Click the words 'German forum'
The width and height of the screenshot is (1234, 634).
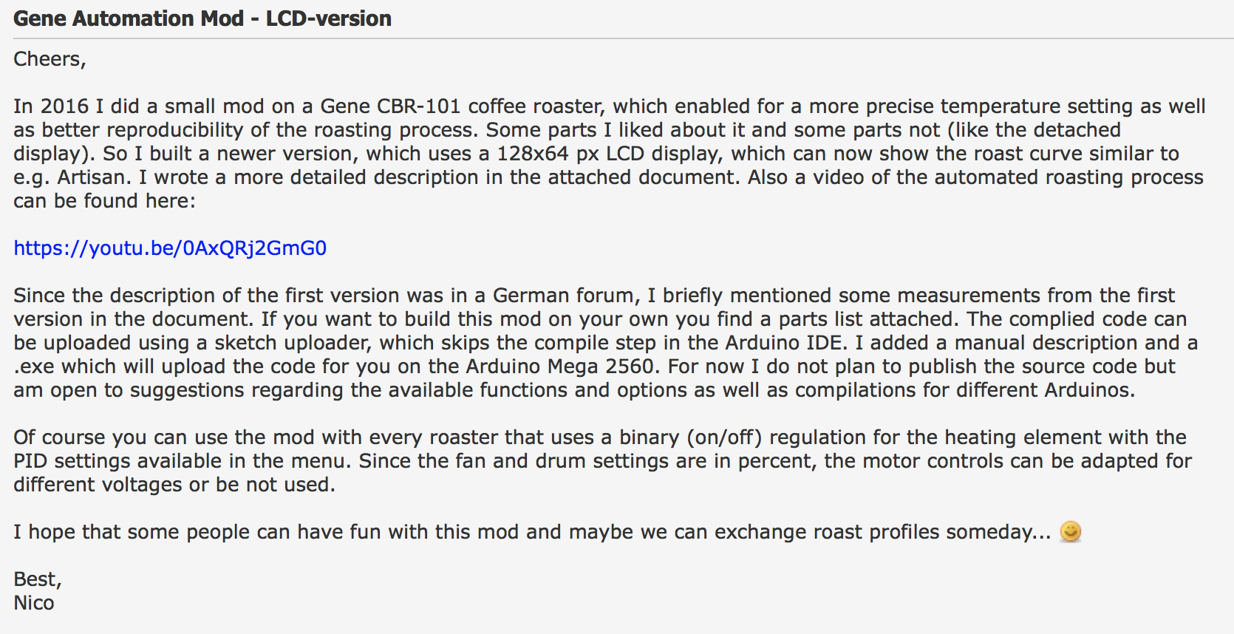563,296
